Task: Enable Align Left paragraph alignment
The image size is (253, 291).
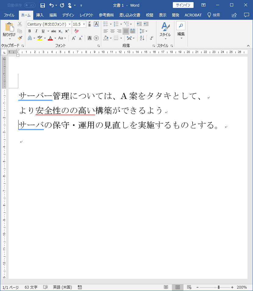Action: click(105, 31)
